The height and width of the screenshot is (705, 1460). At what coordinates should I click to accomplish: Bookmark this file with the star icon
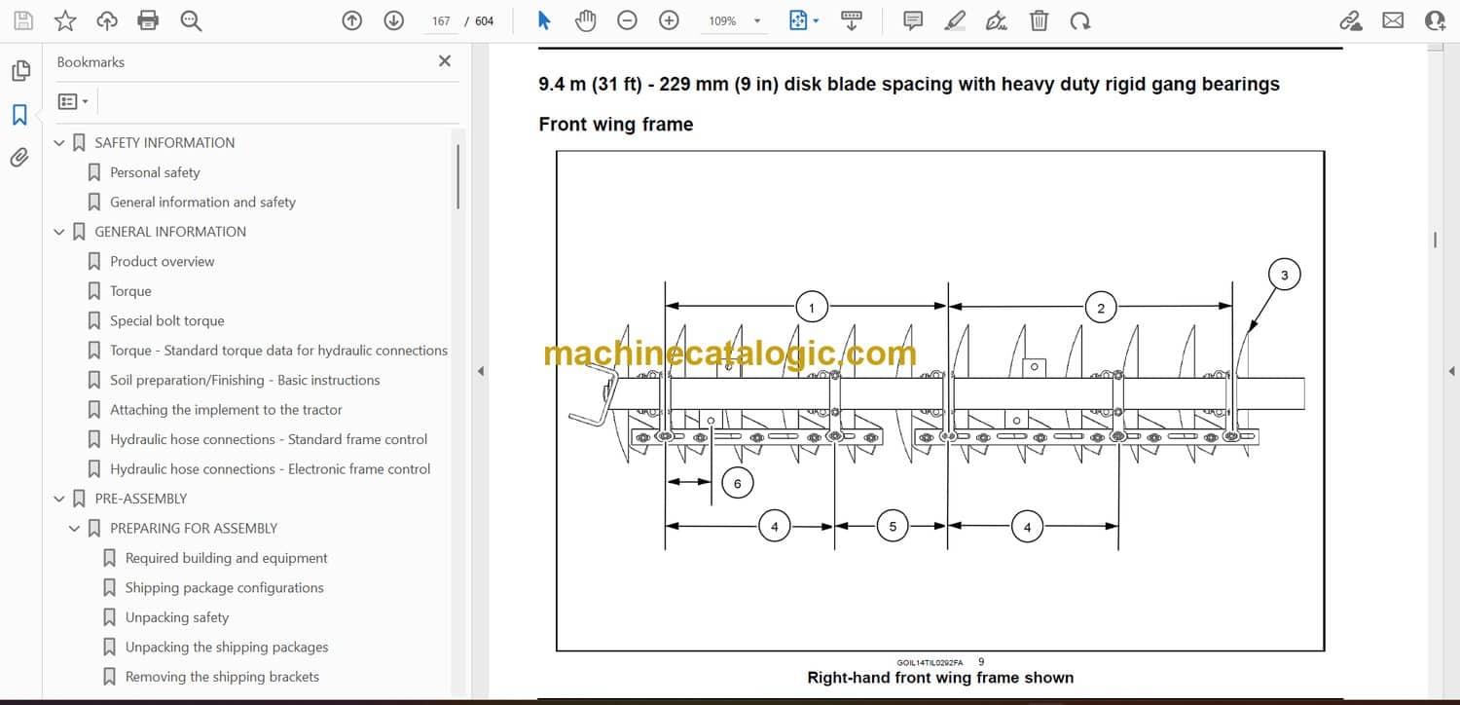click(65, 20)
